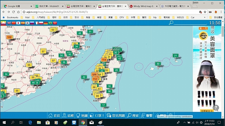Open the orange 112 AQI marker in Taiwan
The image size is (225, 126).
coord(95,79)
